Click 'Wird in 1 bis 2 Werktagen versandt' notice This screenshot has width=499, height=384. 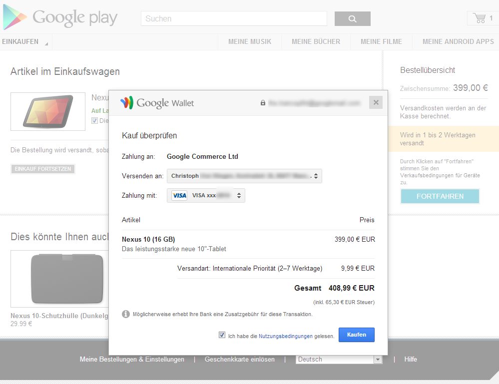[438, 139]
